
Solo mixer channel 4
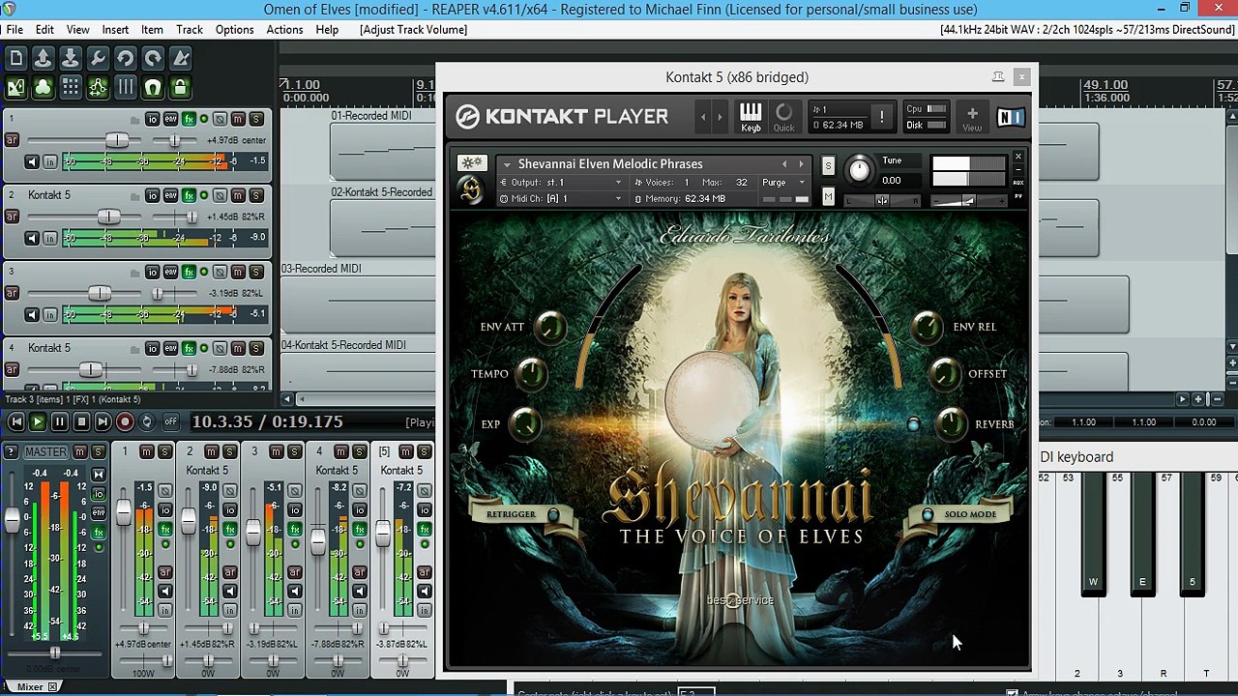360,451
